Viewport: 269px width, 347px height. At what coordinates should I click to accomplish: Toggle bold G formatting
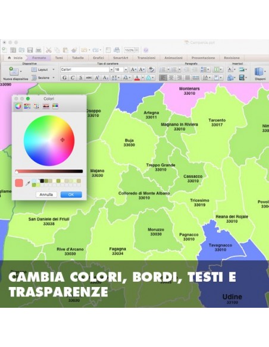coord(64,78)
